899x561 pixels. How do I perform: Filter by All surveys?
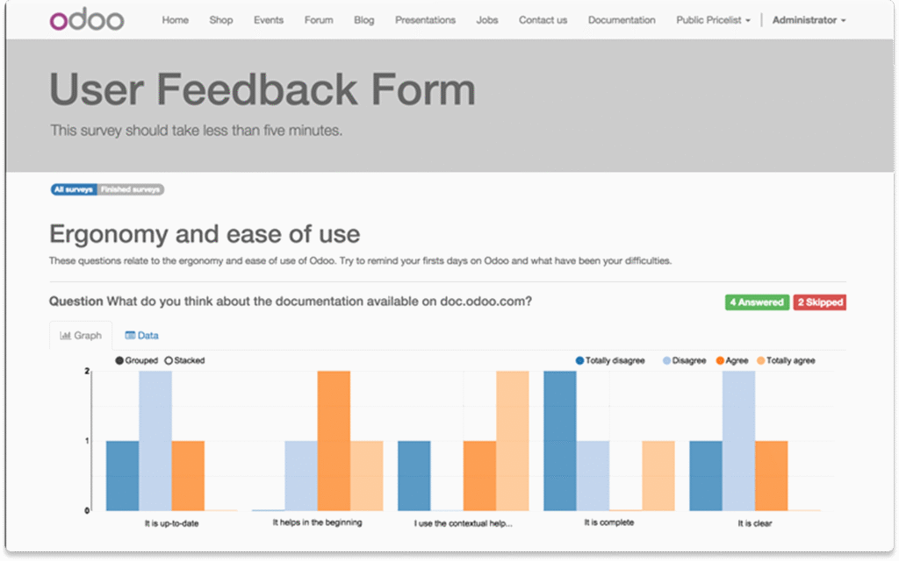pos(73,189)
